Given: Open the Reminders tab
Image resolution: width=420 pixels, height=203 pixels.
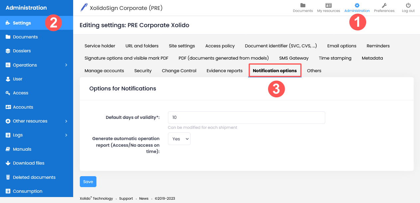Looking at the screenshot, I should 378,46.
